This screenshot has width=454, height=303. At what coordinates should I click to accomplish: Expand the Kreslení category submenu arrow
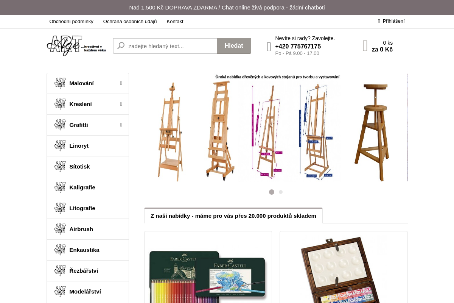pyautogui.click(x=121, y=104)
